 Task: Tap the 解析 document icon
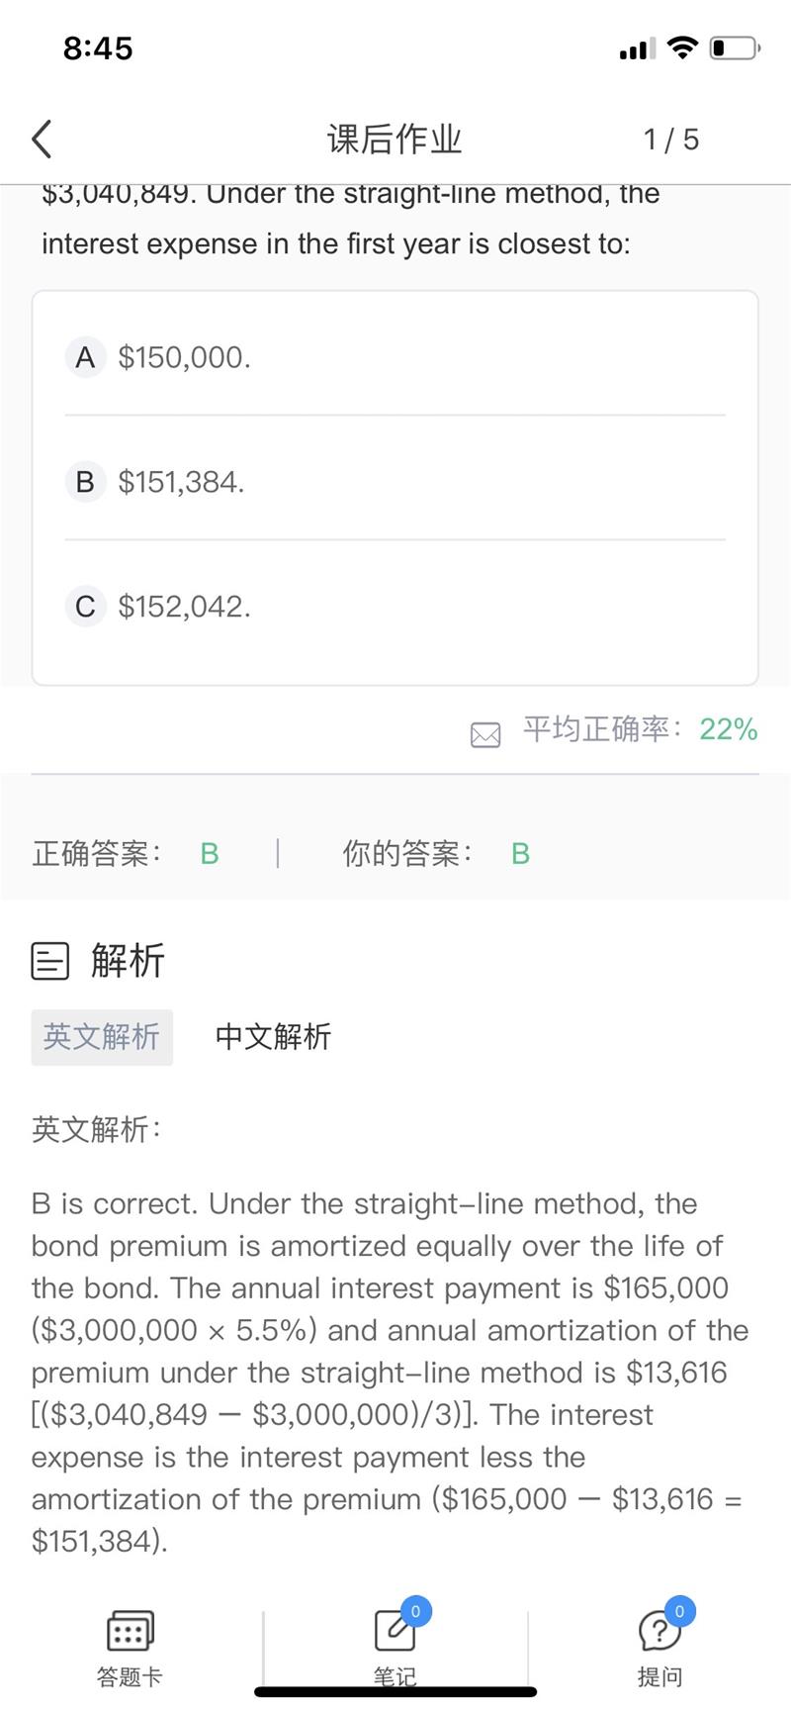click(x=50, y=960)
